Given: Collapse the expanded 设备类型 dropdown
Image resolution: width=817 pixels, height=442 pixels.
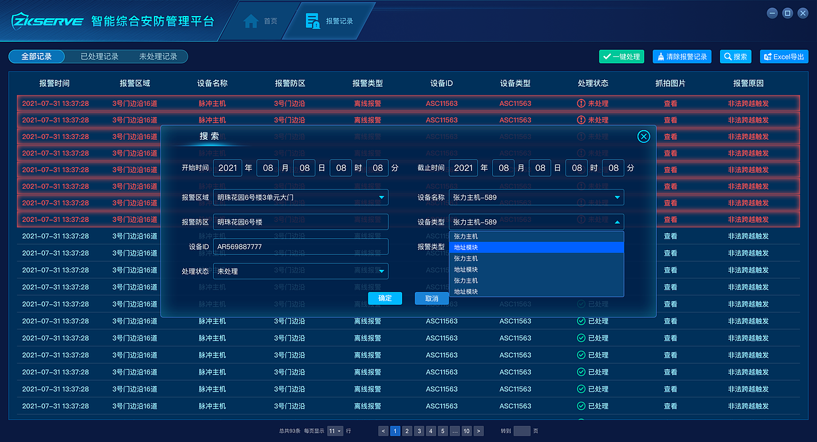Looking at the screenshot, I should 617,221.
